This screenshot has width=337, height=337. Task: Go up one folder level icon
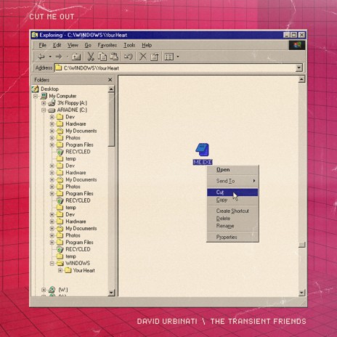point(76,57)
